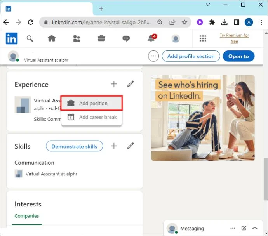
Task: Click Add profile section button
Action: tap(191, 56)
